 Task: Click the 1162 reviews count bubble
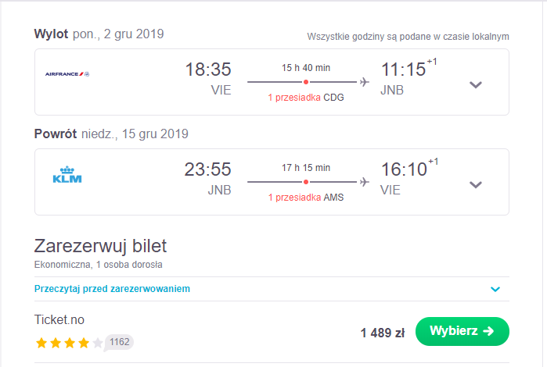119,342
